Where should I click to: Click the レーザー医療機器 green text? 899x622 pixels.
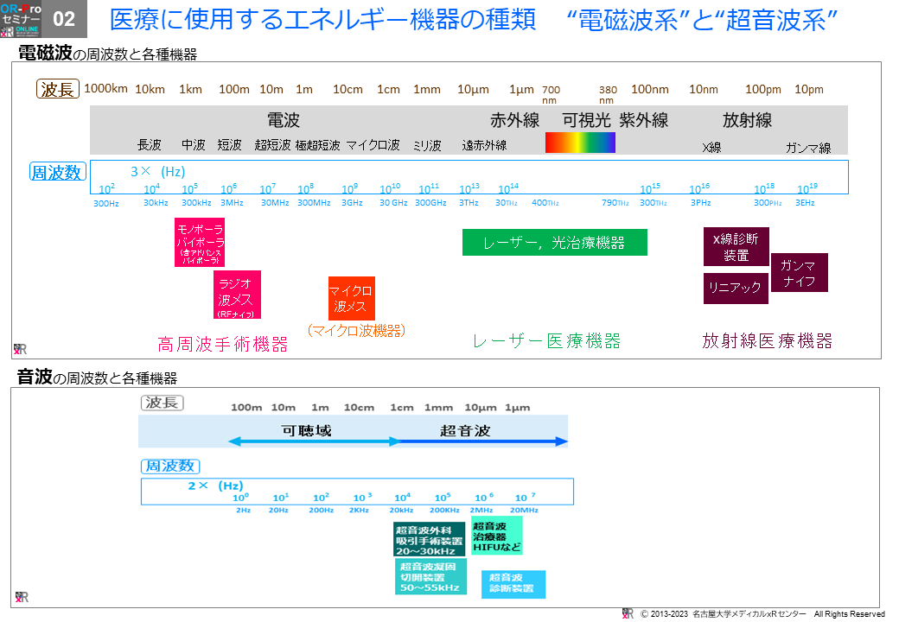click(546, 341)
